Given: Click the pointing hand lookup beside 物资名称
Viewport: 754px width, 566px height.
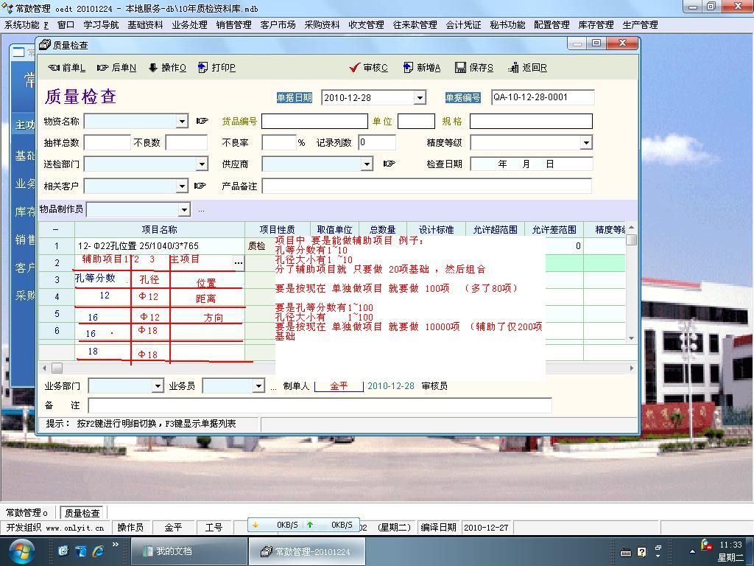Looking at the screenshot, I should click(202, 121).
